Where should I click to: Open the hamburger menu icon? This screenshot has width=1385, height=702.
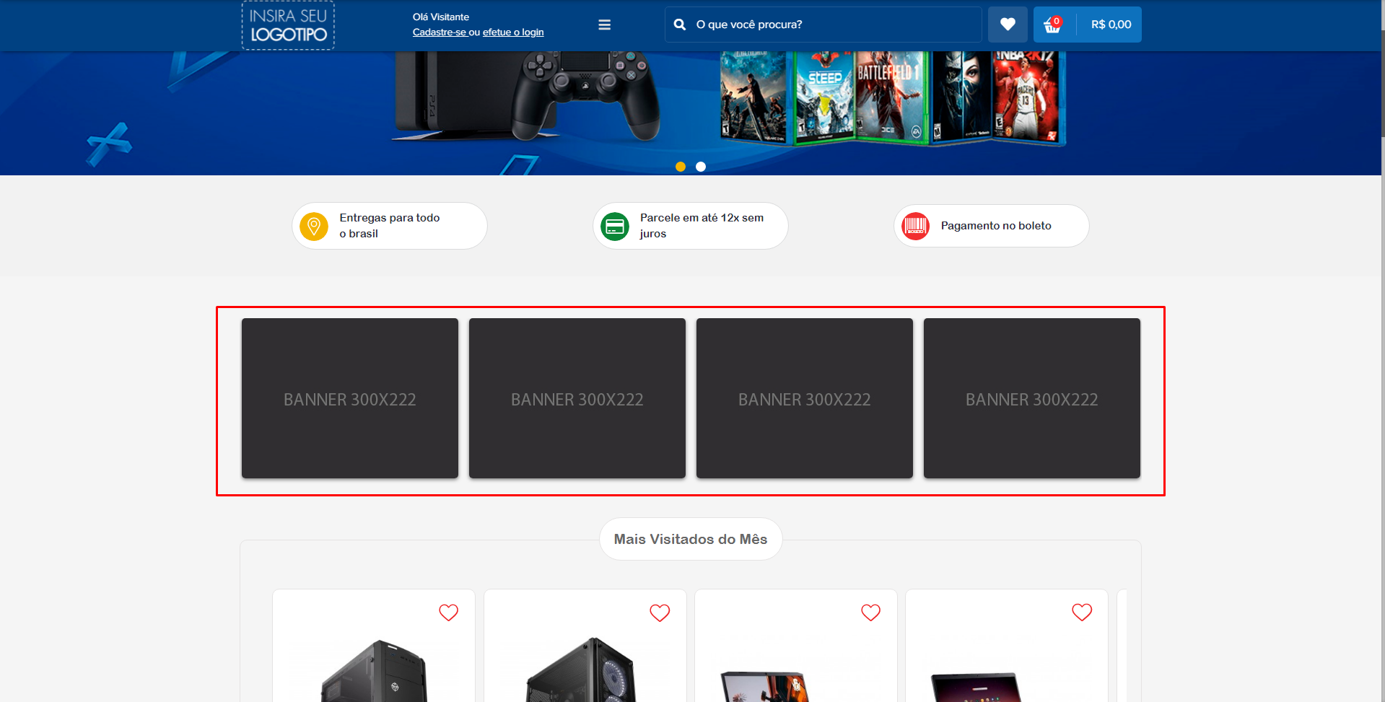[x=605, y=25]
